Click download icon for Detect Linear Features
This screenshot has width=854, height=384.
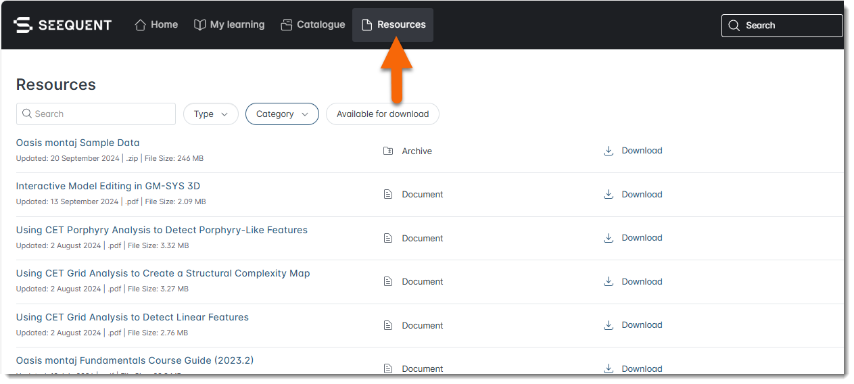(x=609, y=325)
